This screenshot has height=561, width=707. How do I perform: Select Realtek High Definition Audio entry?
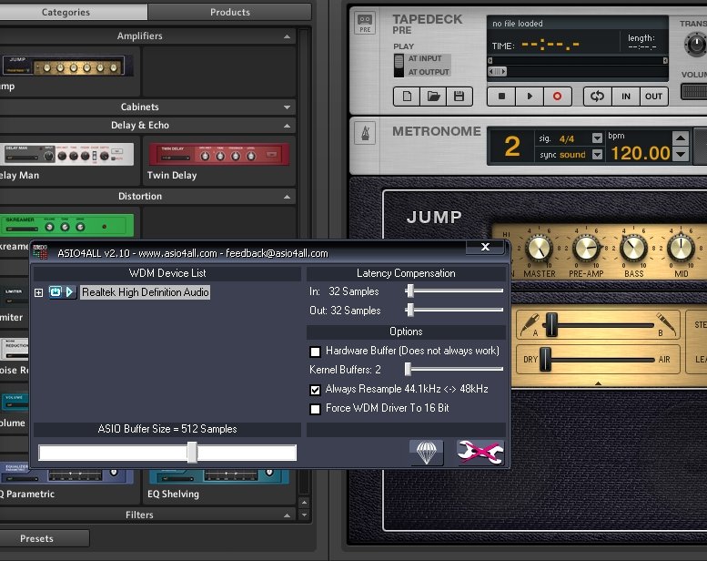point(146,292)
